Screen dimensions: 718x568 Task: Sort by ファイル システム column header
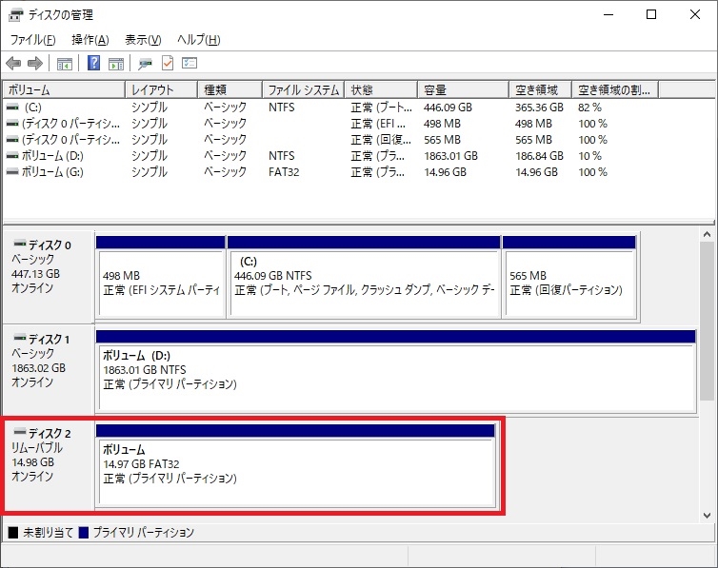pyautogui.click(x=304, y=89)
